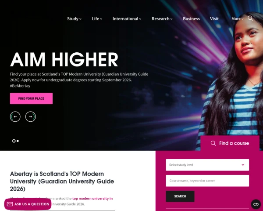Expand the Life menu
This screenshot has width=263, height=211.
tap(97, 18)
